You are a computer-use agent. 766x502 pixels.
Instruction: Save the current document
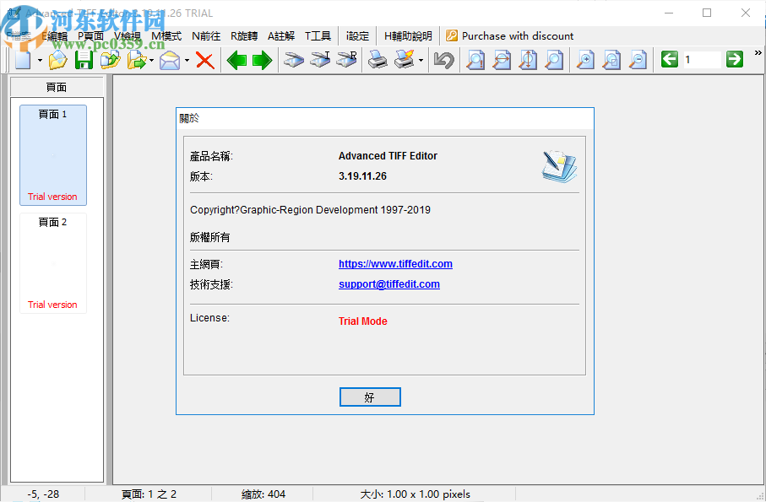tap(84, 60)
